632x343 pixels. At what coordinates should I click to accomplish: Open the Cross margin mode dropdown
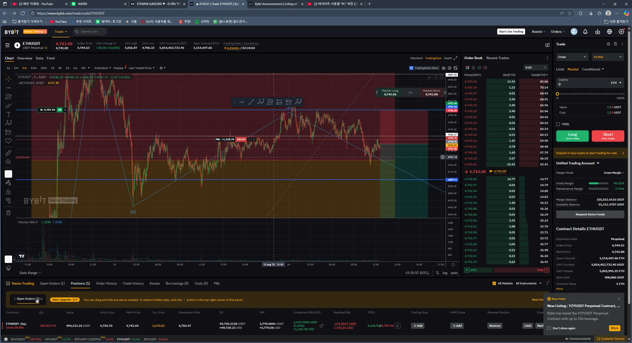click(x=572, y=57)
